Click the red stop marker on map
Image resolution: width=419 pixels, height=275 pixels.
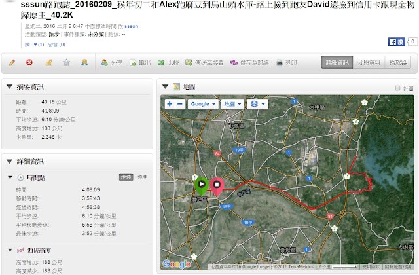tap(216, 186)
